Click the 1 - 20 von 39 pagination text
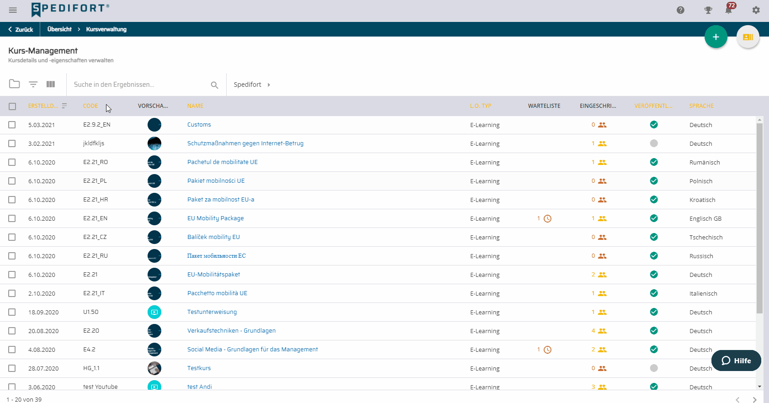 point(24,400)
